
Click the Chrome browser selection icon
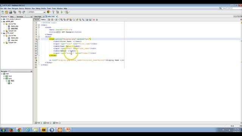point(48,12)
